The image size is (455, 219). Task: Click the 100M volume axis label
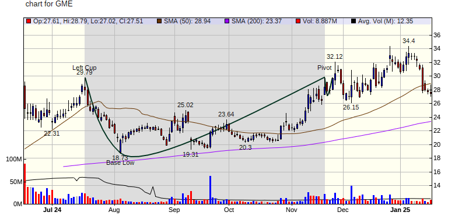click(x=13, y=160)
